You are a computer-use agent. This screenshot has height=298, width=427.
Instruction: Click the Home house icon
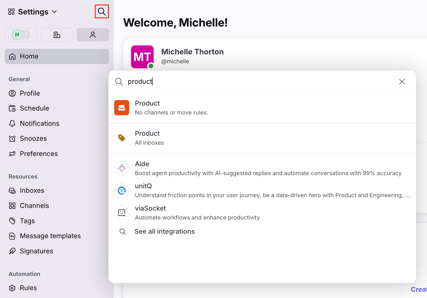(x=12, y=56)
